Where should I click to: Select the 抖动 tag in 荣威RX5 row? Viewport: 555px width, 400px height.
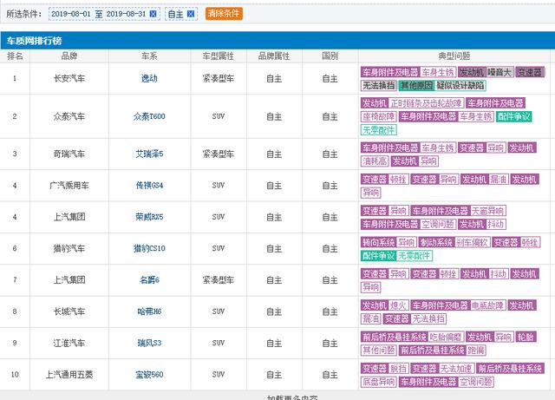tap(495, 224)
